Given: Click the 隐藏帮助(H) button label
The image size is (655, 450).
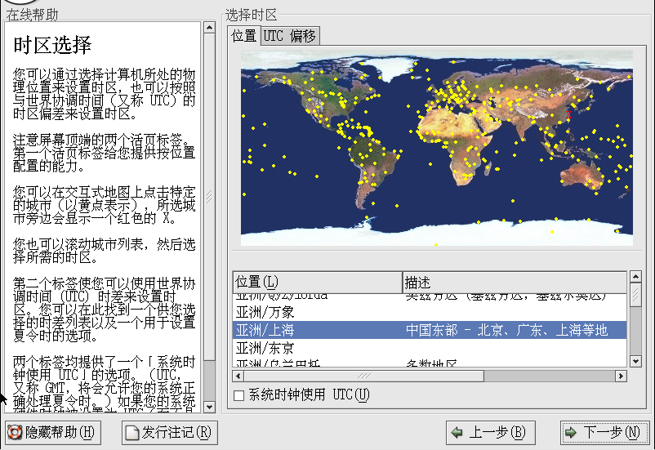Looking at the screenshot, I should [x=60, y=433].
